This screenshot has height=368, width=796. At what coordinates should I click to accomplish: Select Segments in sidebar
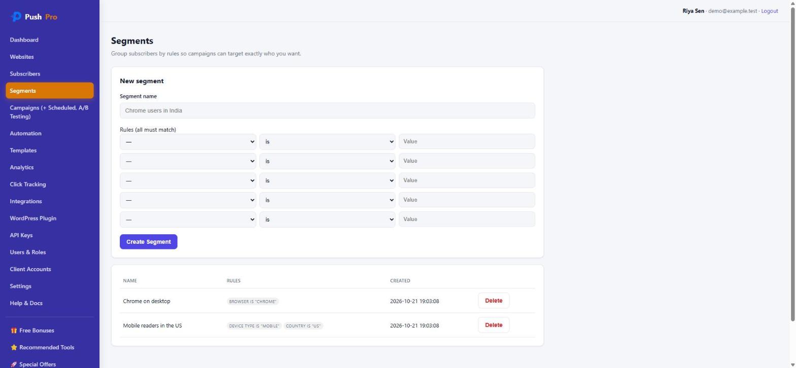click(50, 91)
